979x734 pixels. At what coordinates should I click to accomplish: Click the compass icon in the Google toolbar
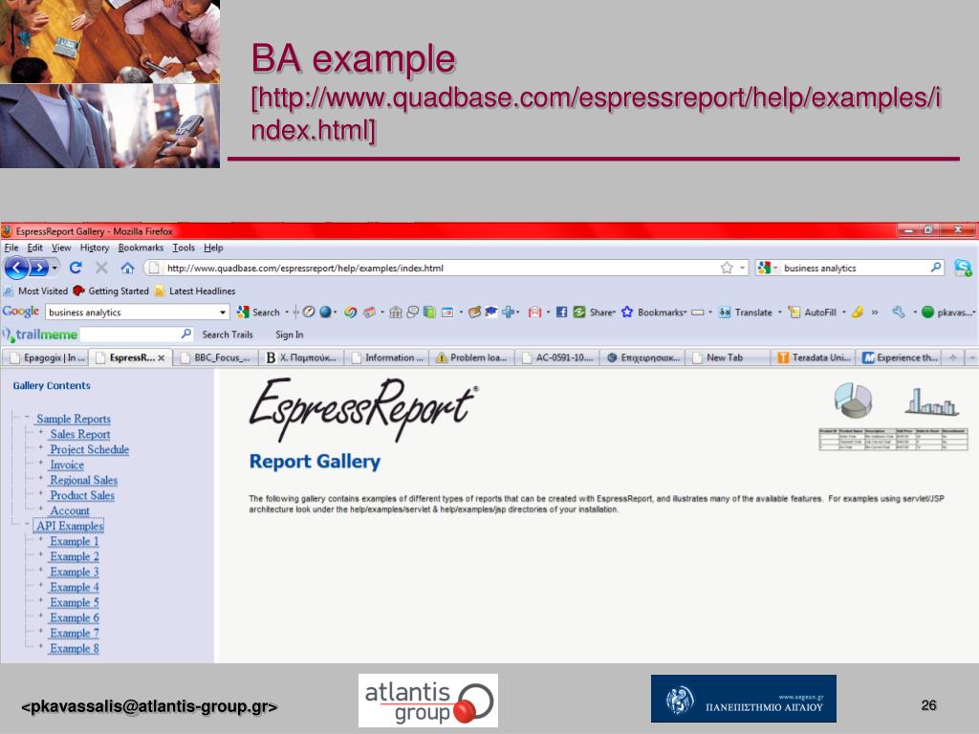tap(308, 313)
